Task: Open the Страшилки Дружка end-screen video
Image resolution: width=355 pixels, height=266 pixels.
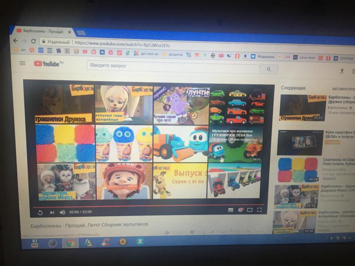Action: coord(64,104)
